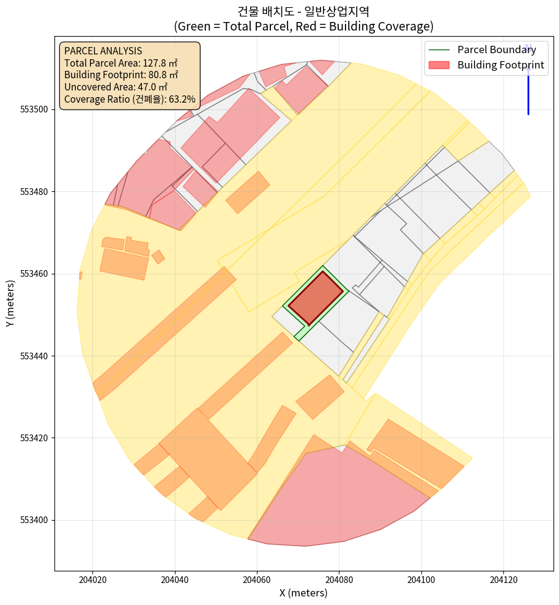Screen dimensions: 559x605
Task: Click the X (meters) axis label
Action: coord(303,593)
